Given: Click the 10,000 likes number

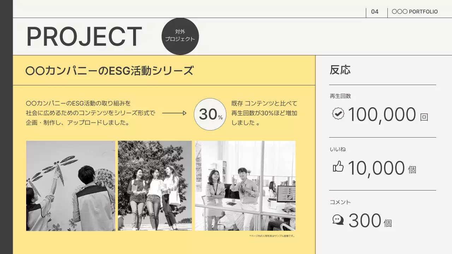Looking at the screenshot, I should (376, 168).
